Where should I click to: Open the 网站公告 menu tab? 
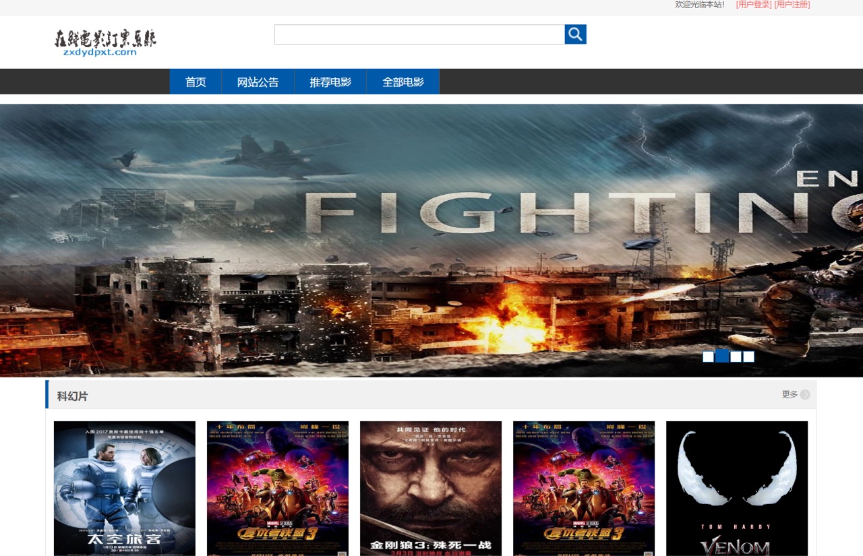point(258,82)
